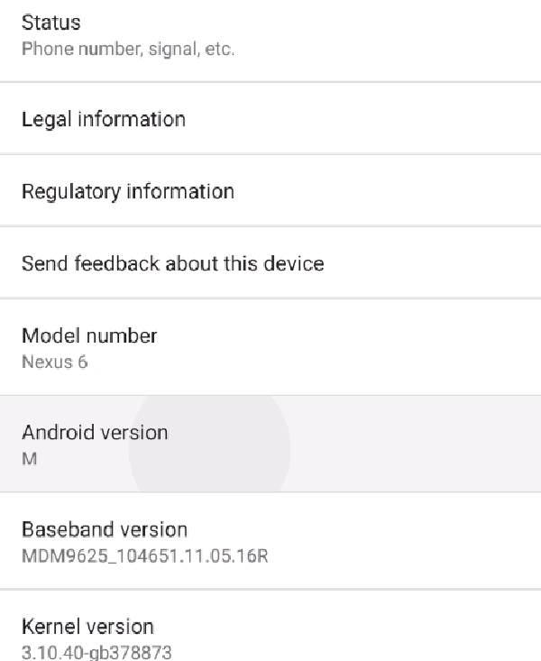Tap the word 'Legal' in the list
Viewport: 541px width, 661px height.
[x=46, y=120]
